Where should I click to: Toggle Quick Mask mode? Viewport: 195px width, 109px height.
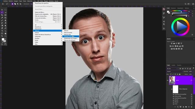(2, 44)
